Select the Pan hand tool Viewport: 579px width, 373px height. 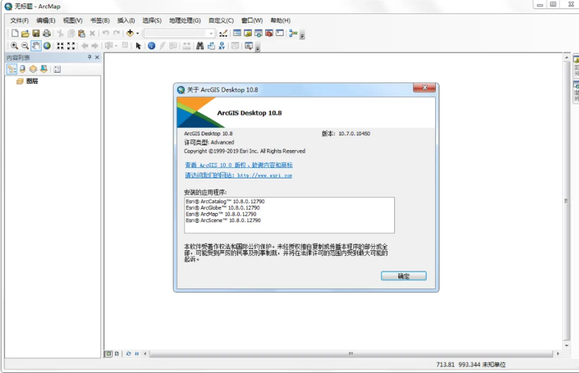36,46
